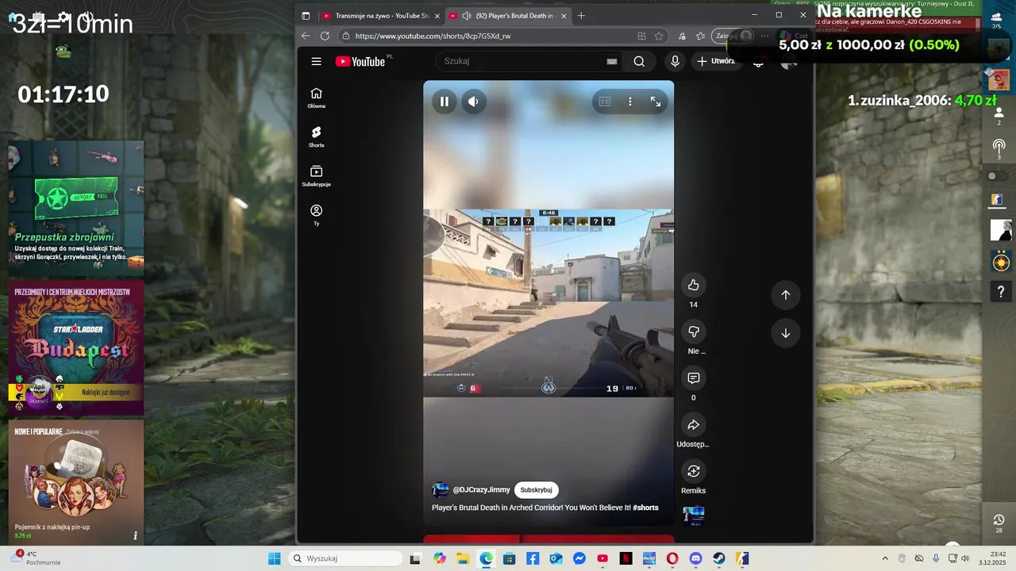Open a new browser tab
The height and width of the screenshot is (571, 1016).
coord(581,15)
